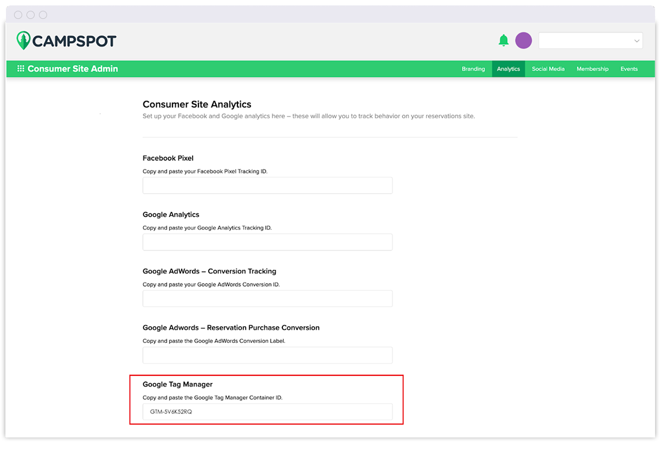Viewport: 661px width, 450px height.
Task: Click the Consumer Site Admin title
Action: click(x=72, y=69)
